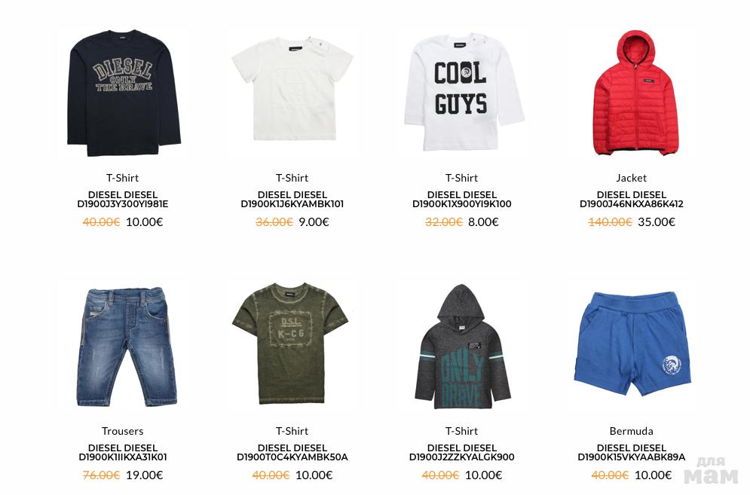750x495 pixels.
Task: Click the Trousers category label
Action: (122, 431)
